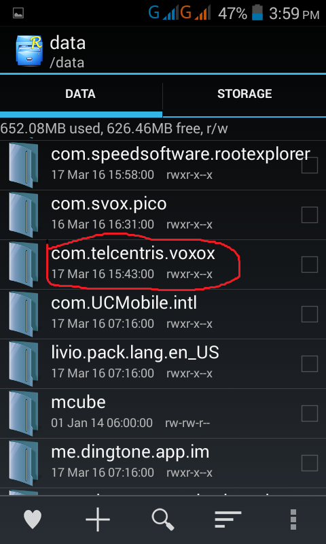Screen dimensions: 326x544
Task: Tap the battery indicator in status bar
Action: 257,12
